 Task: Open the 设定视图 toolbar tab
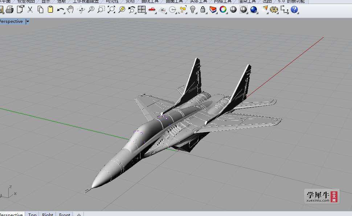26,1
